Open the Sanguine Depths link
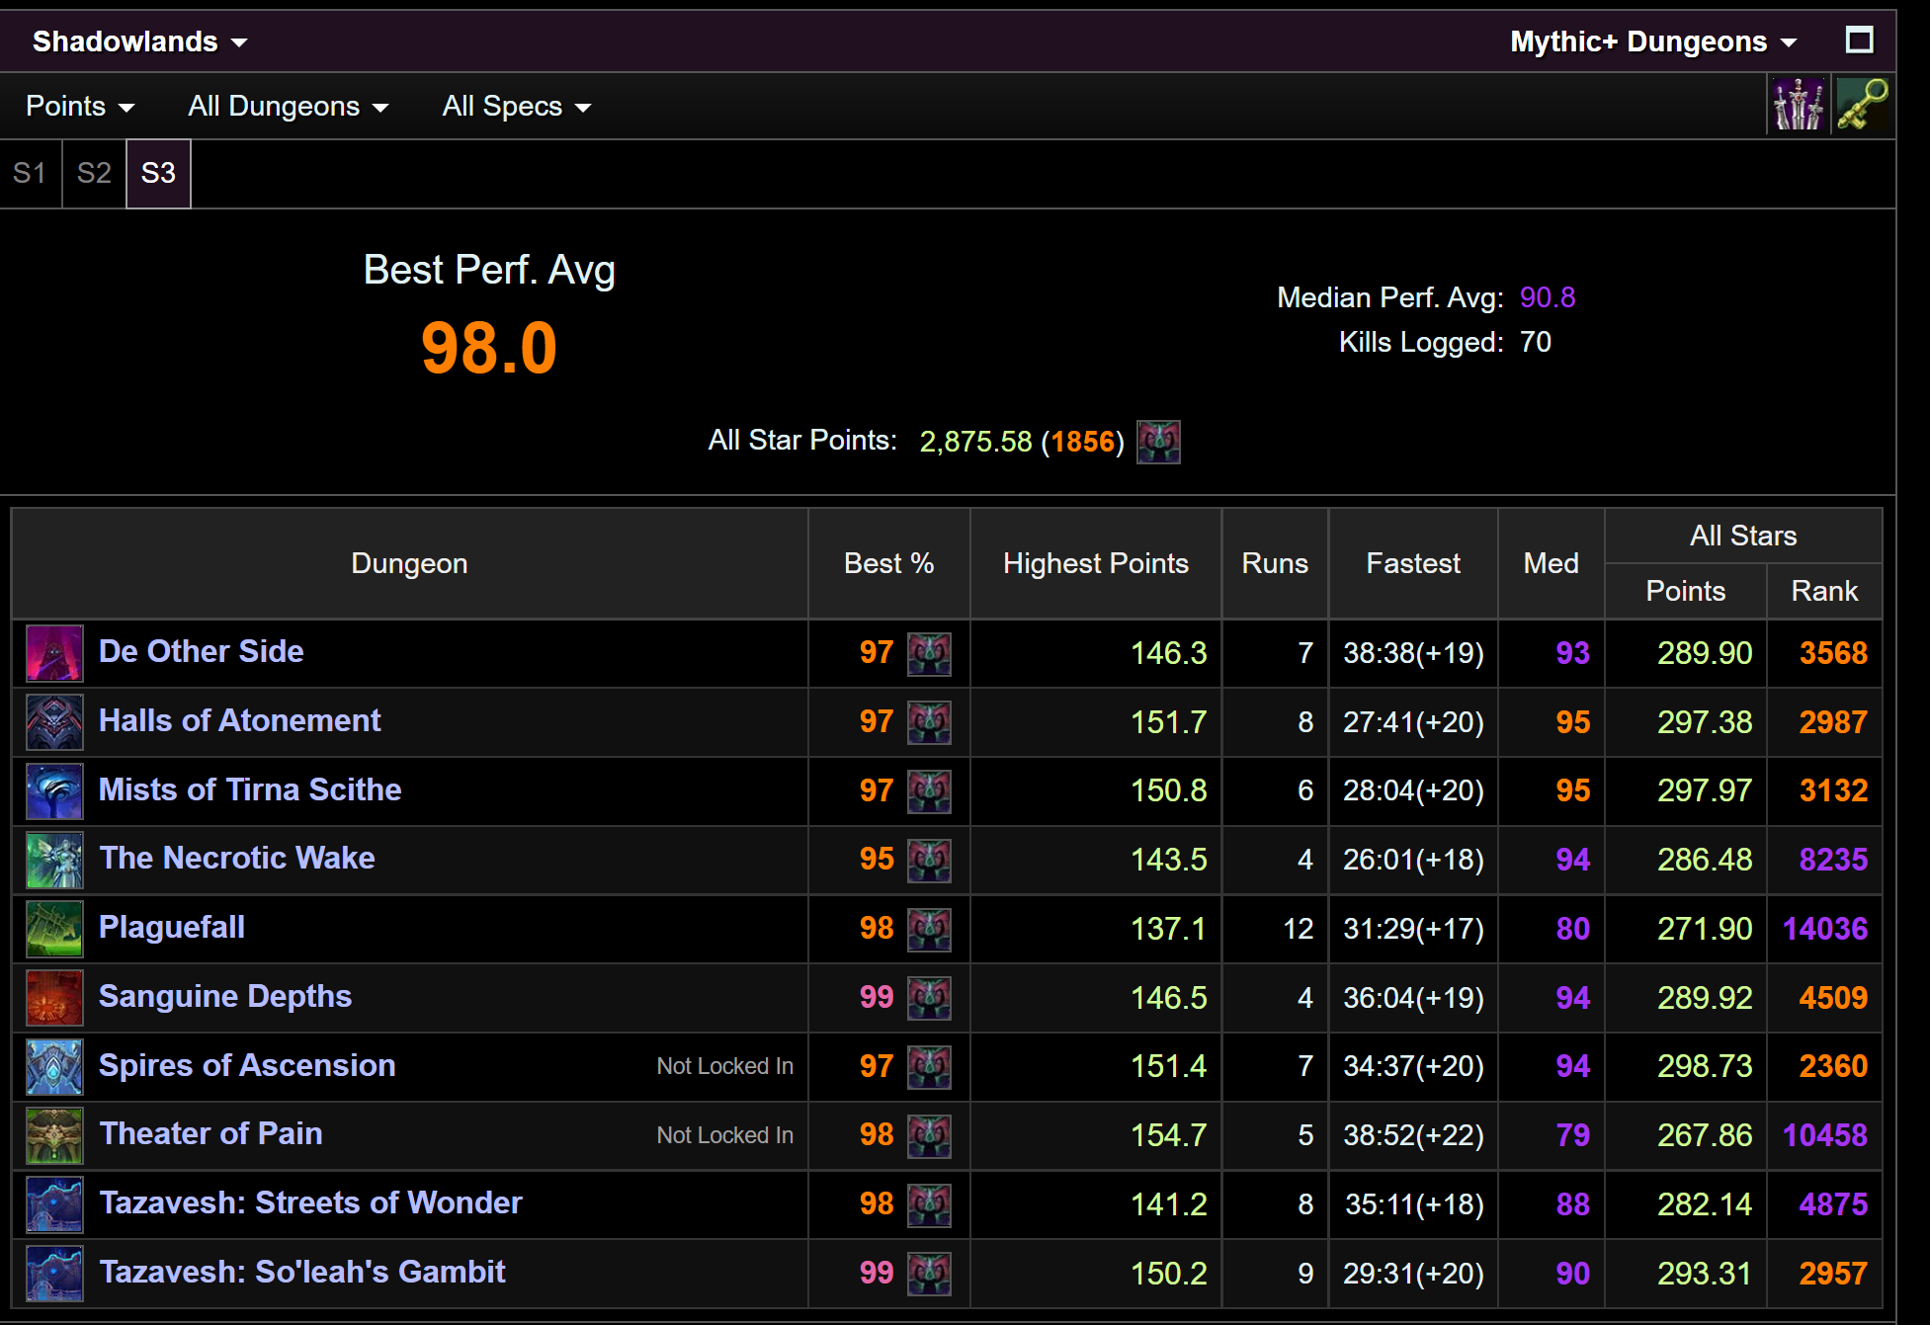 coord(225,996)
